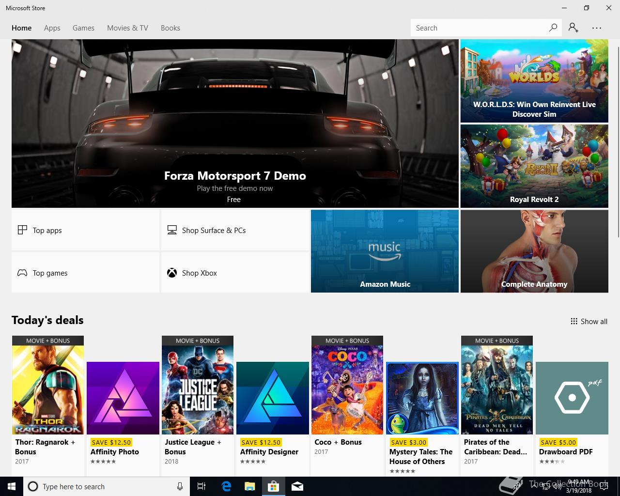Open the See more ellipsis menu

pyautogui.click(x=597, y=28)
